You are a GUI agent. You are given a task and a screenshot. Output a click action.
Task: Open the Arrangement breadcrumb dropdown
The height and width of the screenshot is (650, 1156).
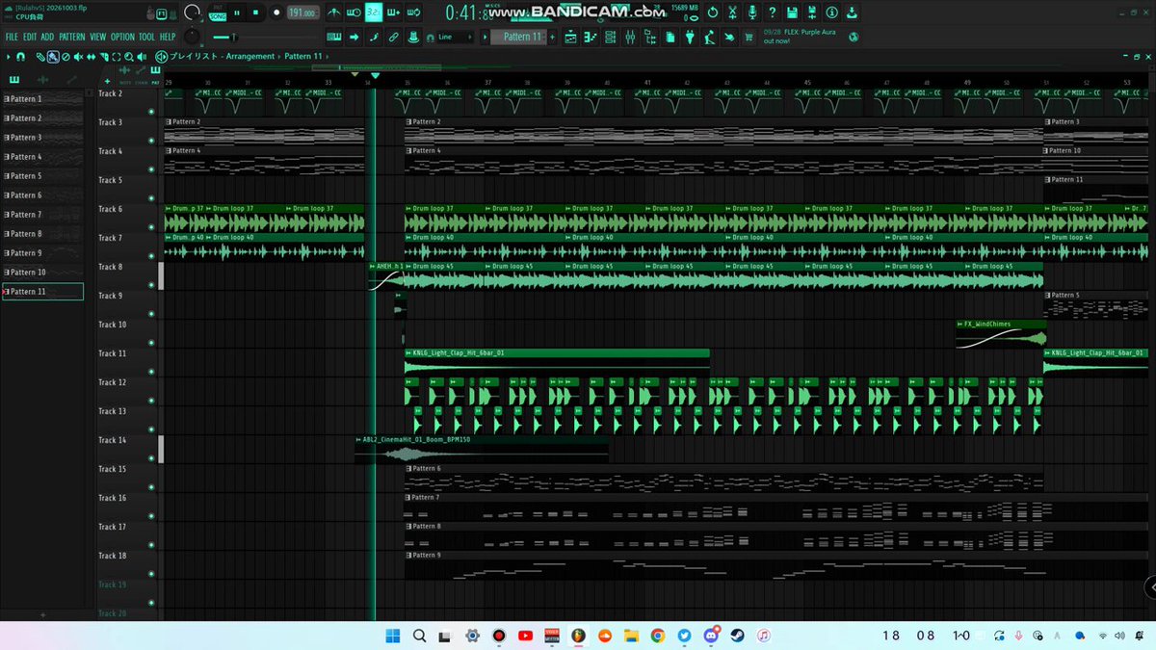coord(252,56)
